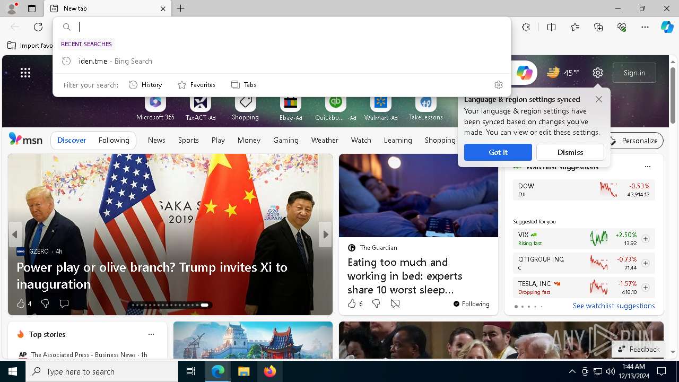679x382 pixels.
Task: Open See watchlist suggestions link
Action: pos(614,306)
